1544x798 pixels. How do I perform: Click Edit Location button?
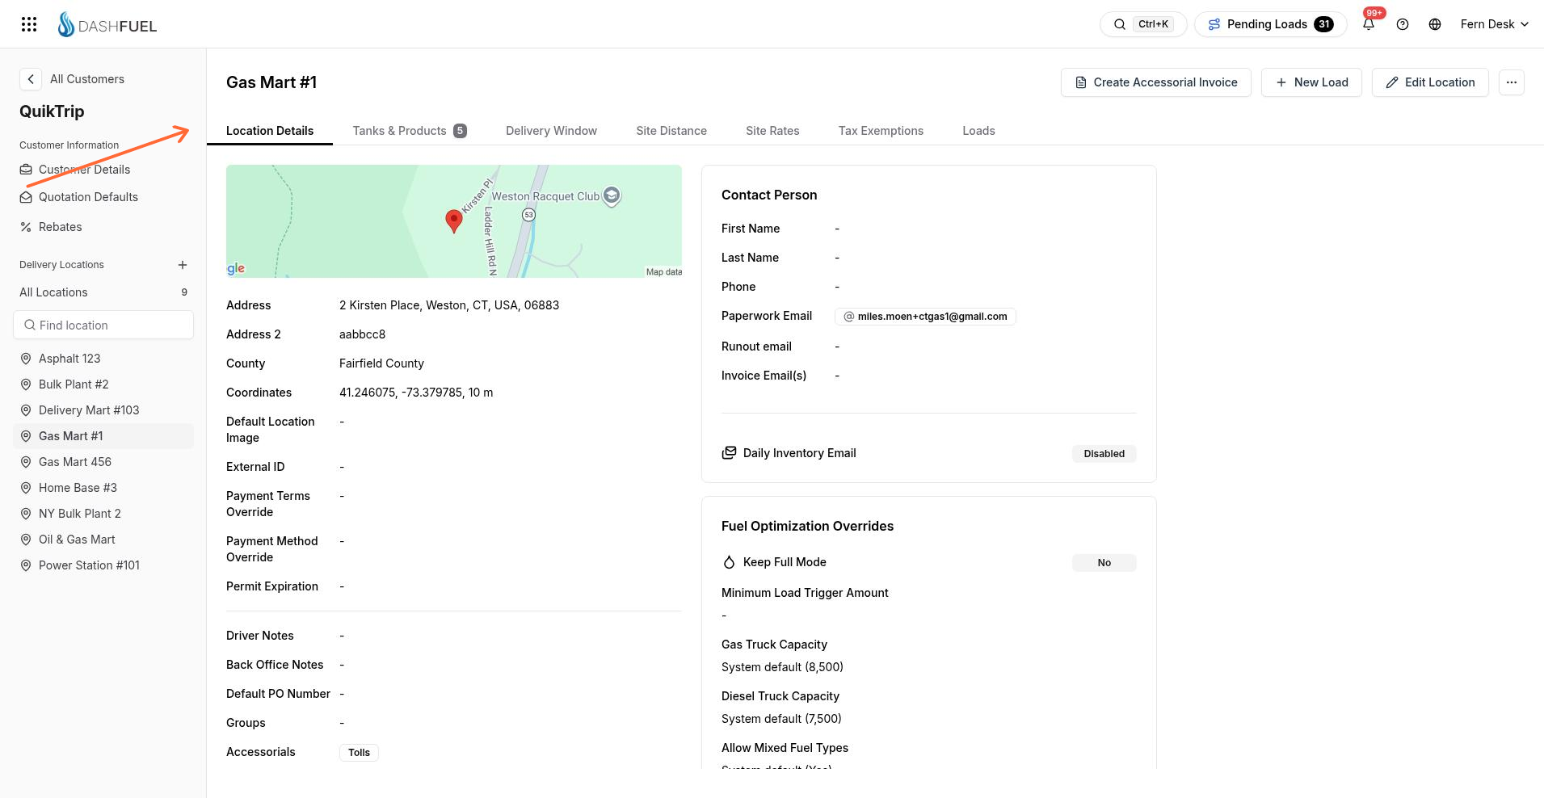(x=1430, y=82)
